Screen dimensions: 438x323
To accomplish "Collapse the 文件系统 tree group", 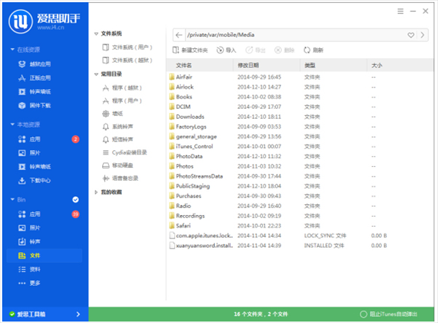I will 96,34.
